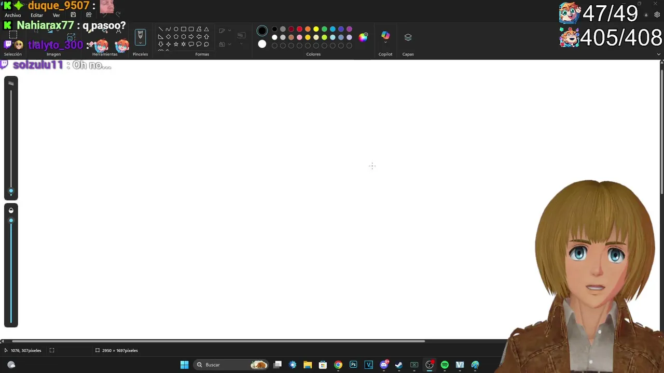
Task: Select the Right triangle shape
Action: click(x=161, y=37)
